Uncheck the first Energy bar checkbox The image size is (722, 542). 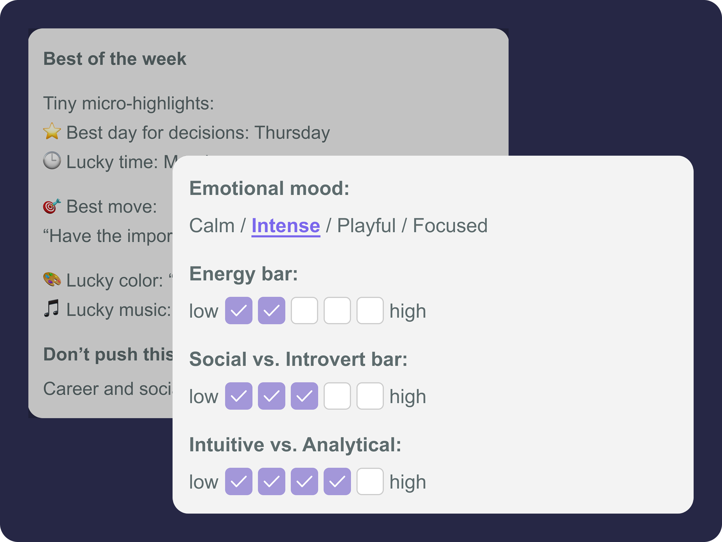pos(239,311)
